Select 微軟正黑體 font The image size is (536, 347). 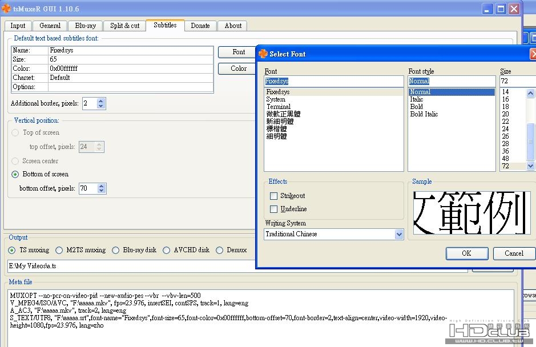pyautogui.click(x=333, y=114)
